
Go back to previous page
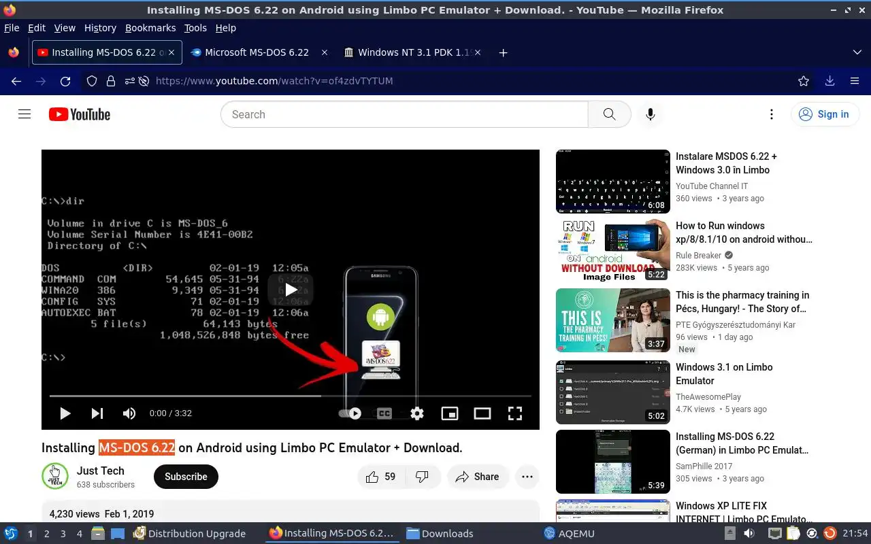point(16,81)
